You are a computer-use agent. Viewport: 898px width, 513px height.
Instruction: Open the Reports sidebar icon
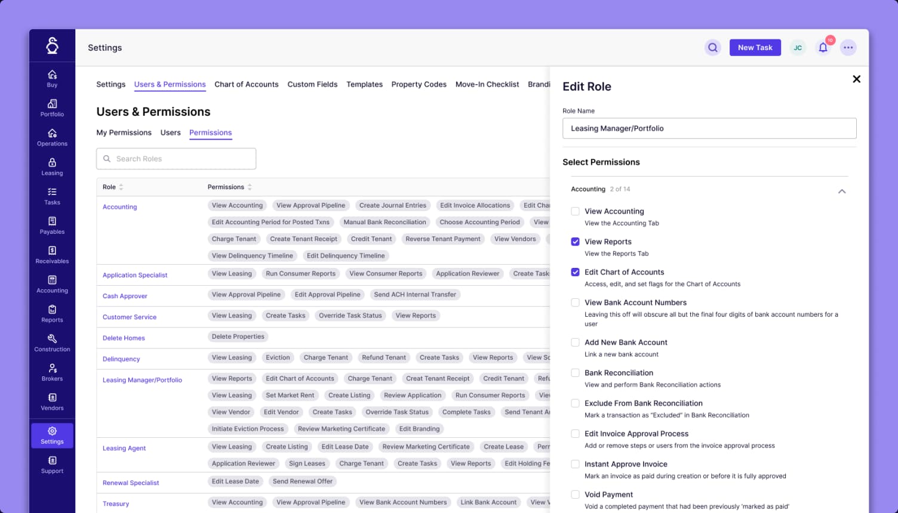click(52, 314)
